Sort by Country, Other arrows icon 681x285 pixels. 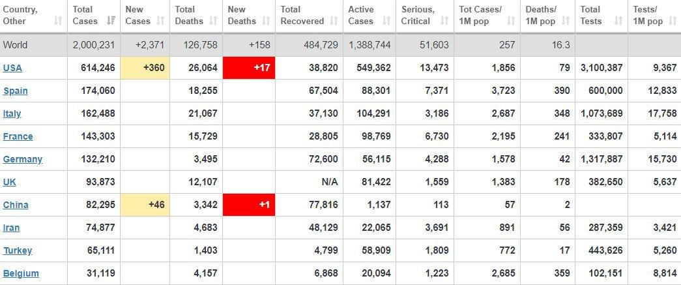pyautogui.click(x=57, y=21)
